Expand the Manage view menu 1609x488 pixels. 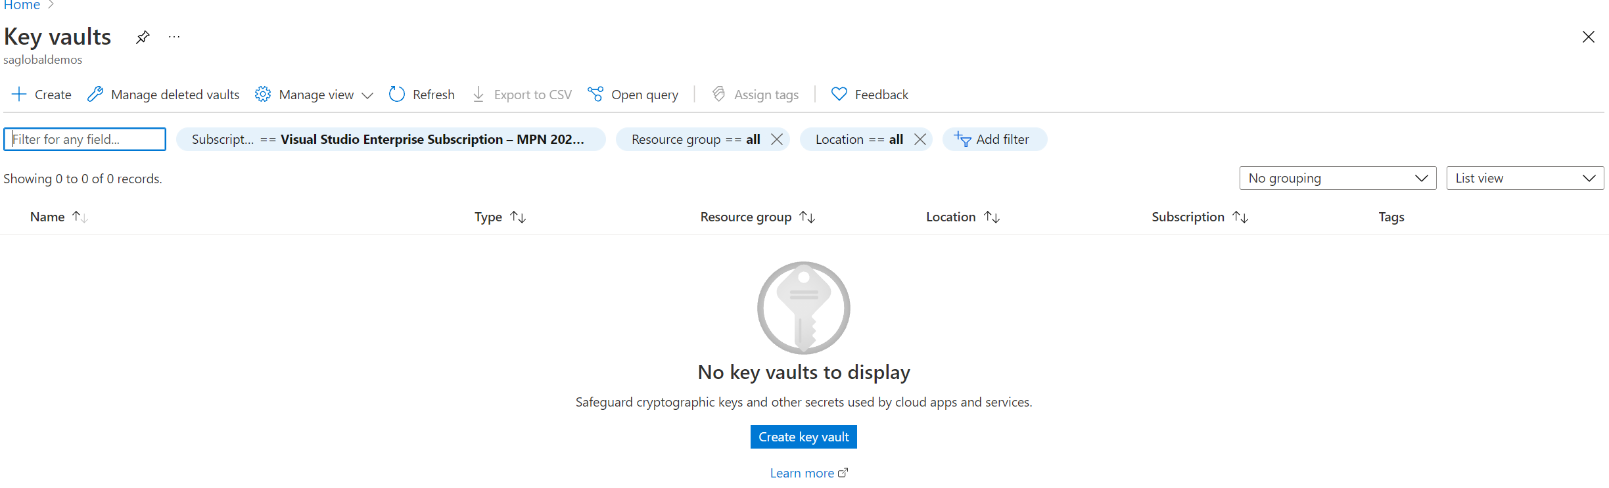(368, 94)
